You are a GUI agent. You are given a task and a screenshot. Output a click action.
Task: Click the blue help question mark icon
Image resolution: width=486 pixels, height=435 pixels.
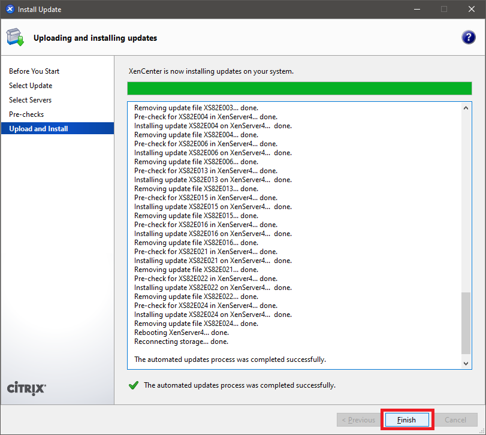[468, 37]
